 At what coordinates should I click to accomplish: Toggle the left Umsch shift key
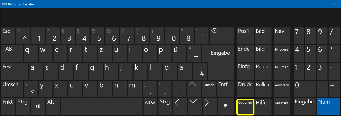coord(12,89)
